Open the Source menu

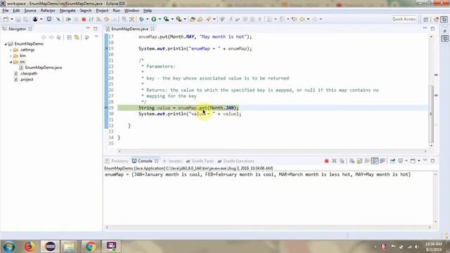[30, 11]
